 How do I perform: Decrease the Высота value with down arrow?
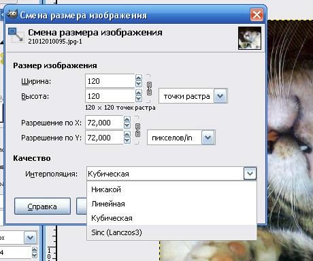139,99
